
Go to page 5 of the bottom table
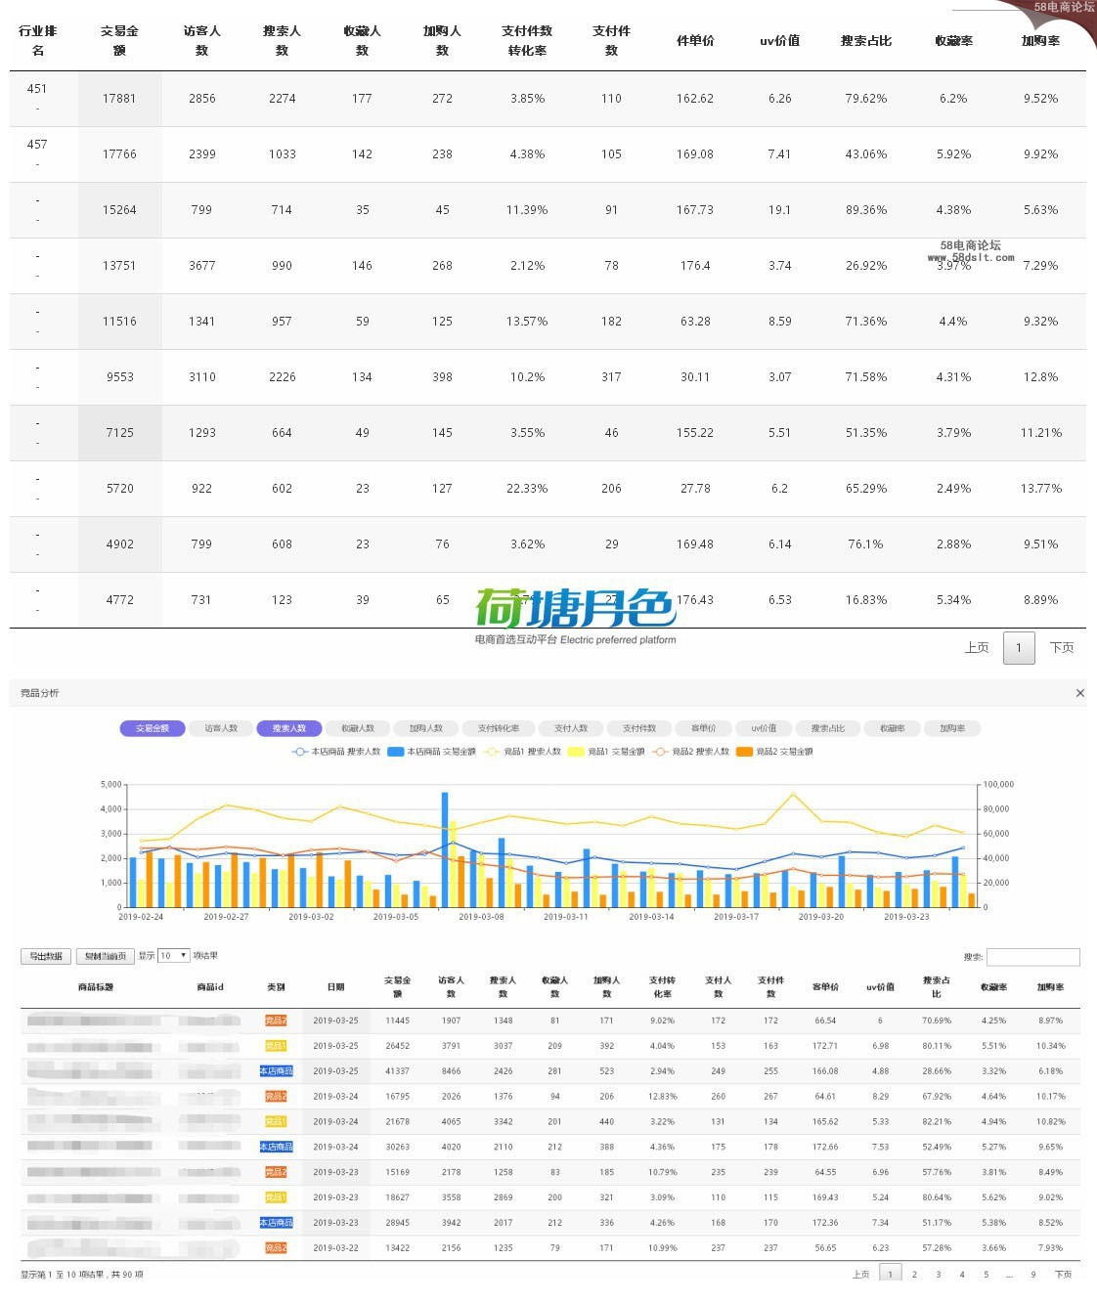coord(986,1275)
